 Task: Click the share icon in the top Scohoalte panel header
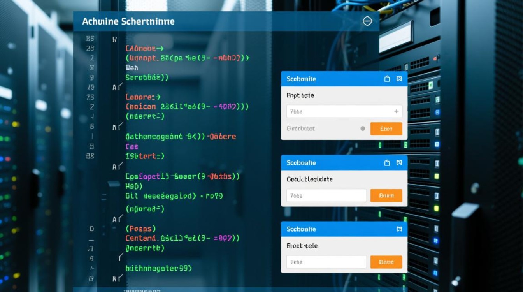(387, 79)
